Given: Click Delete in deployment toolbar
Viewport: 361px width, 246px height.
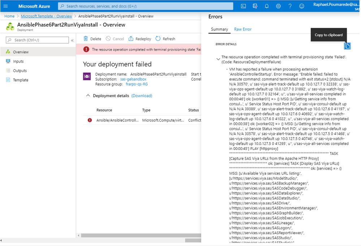Looking at the screenshot, I should (x=93, y=39).
